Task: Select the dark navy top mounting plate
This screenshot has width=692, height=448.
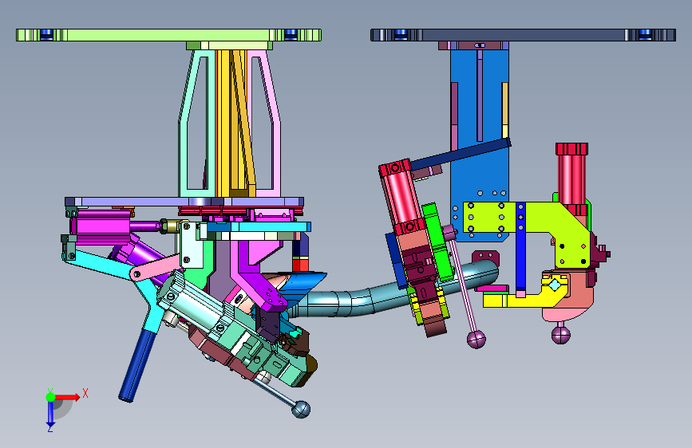Action: click(x=523, y=35)
